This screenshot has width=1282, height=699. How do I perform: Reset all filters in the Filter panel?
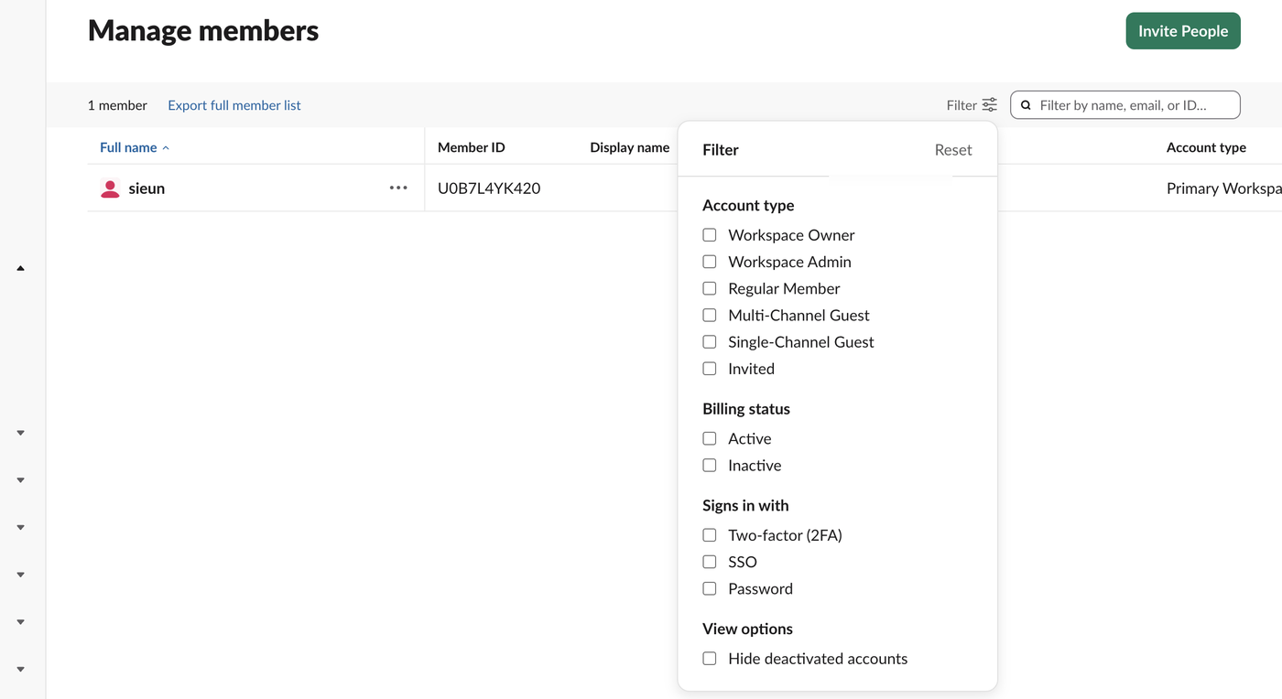[953, 150]
